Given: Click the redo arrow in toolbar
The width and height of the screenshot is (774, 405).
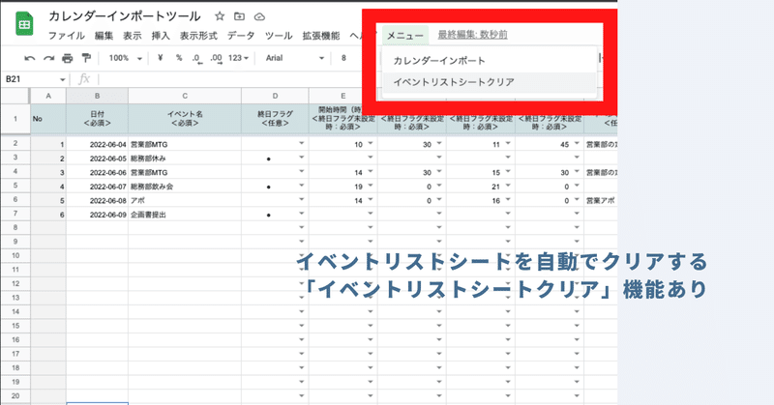Looking at the screenshot, I should pyautogui.click(x=48, y=58).
